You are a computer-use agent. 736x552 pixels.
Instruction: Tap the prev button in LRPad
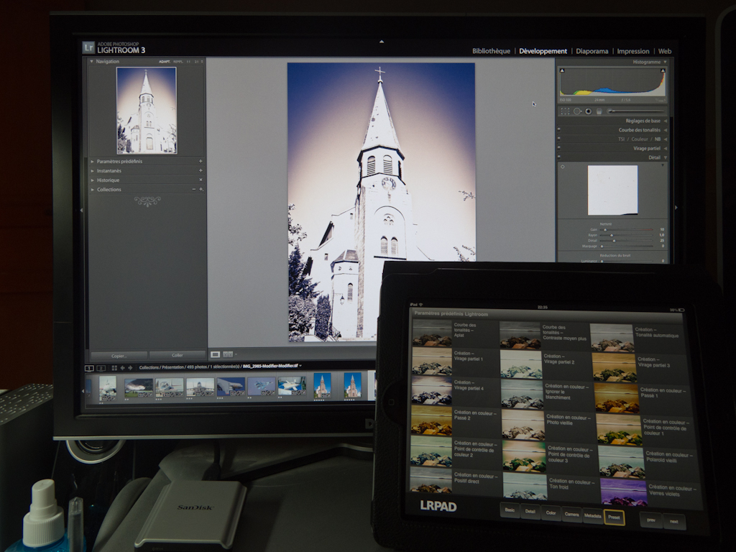[651, 520]
